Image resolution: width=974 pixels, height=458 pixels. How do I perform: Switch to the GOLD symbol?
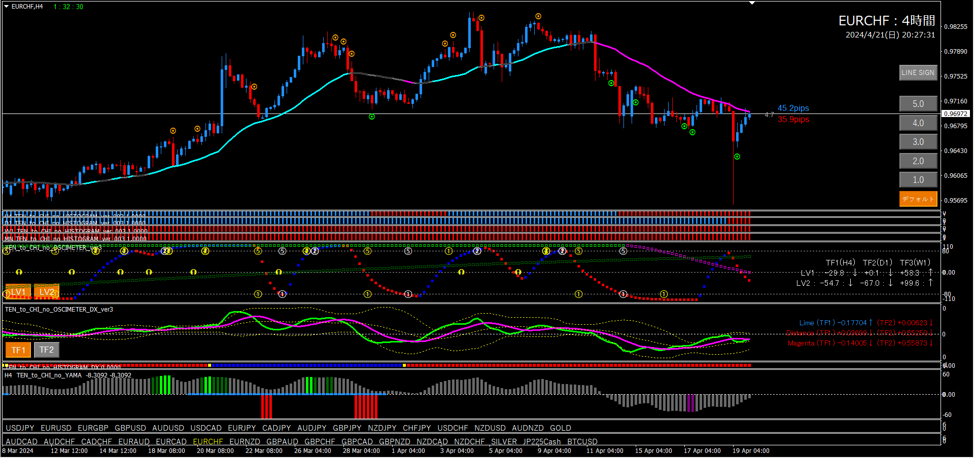coord(561,428)
